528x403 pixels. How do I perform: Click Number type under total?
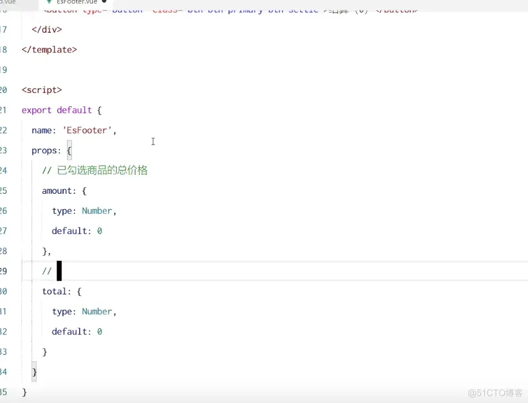[97, 312]
